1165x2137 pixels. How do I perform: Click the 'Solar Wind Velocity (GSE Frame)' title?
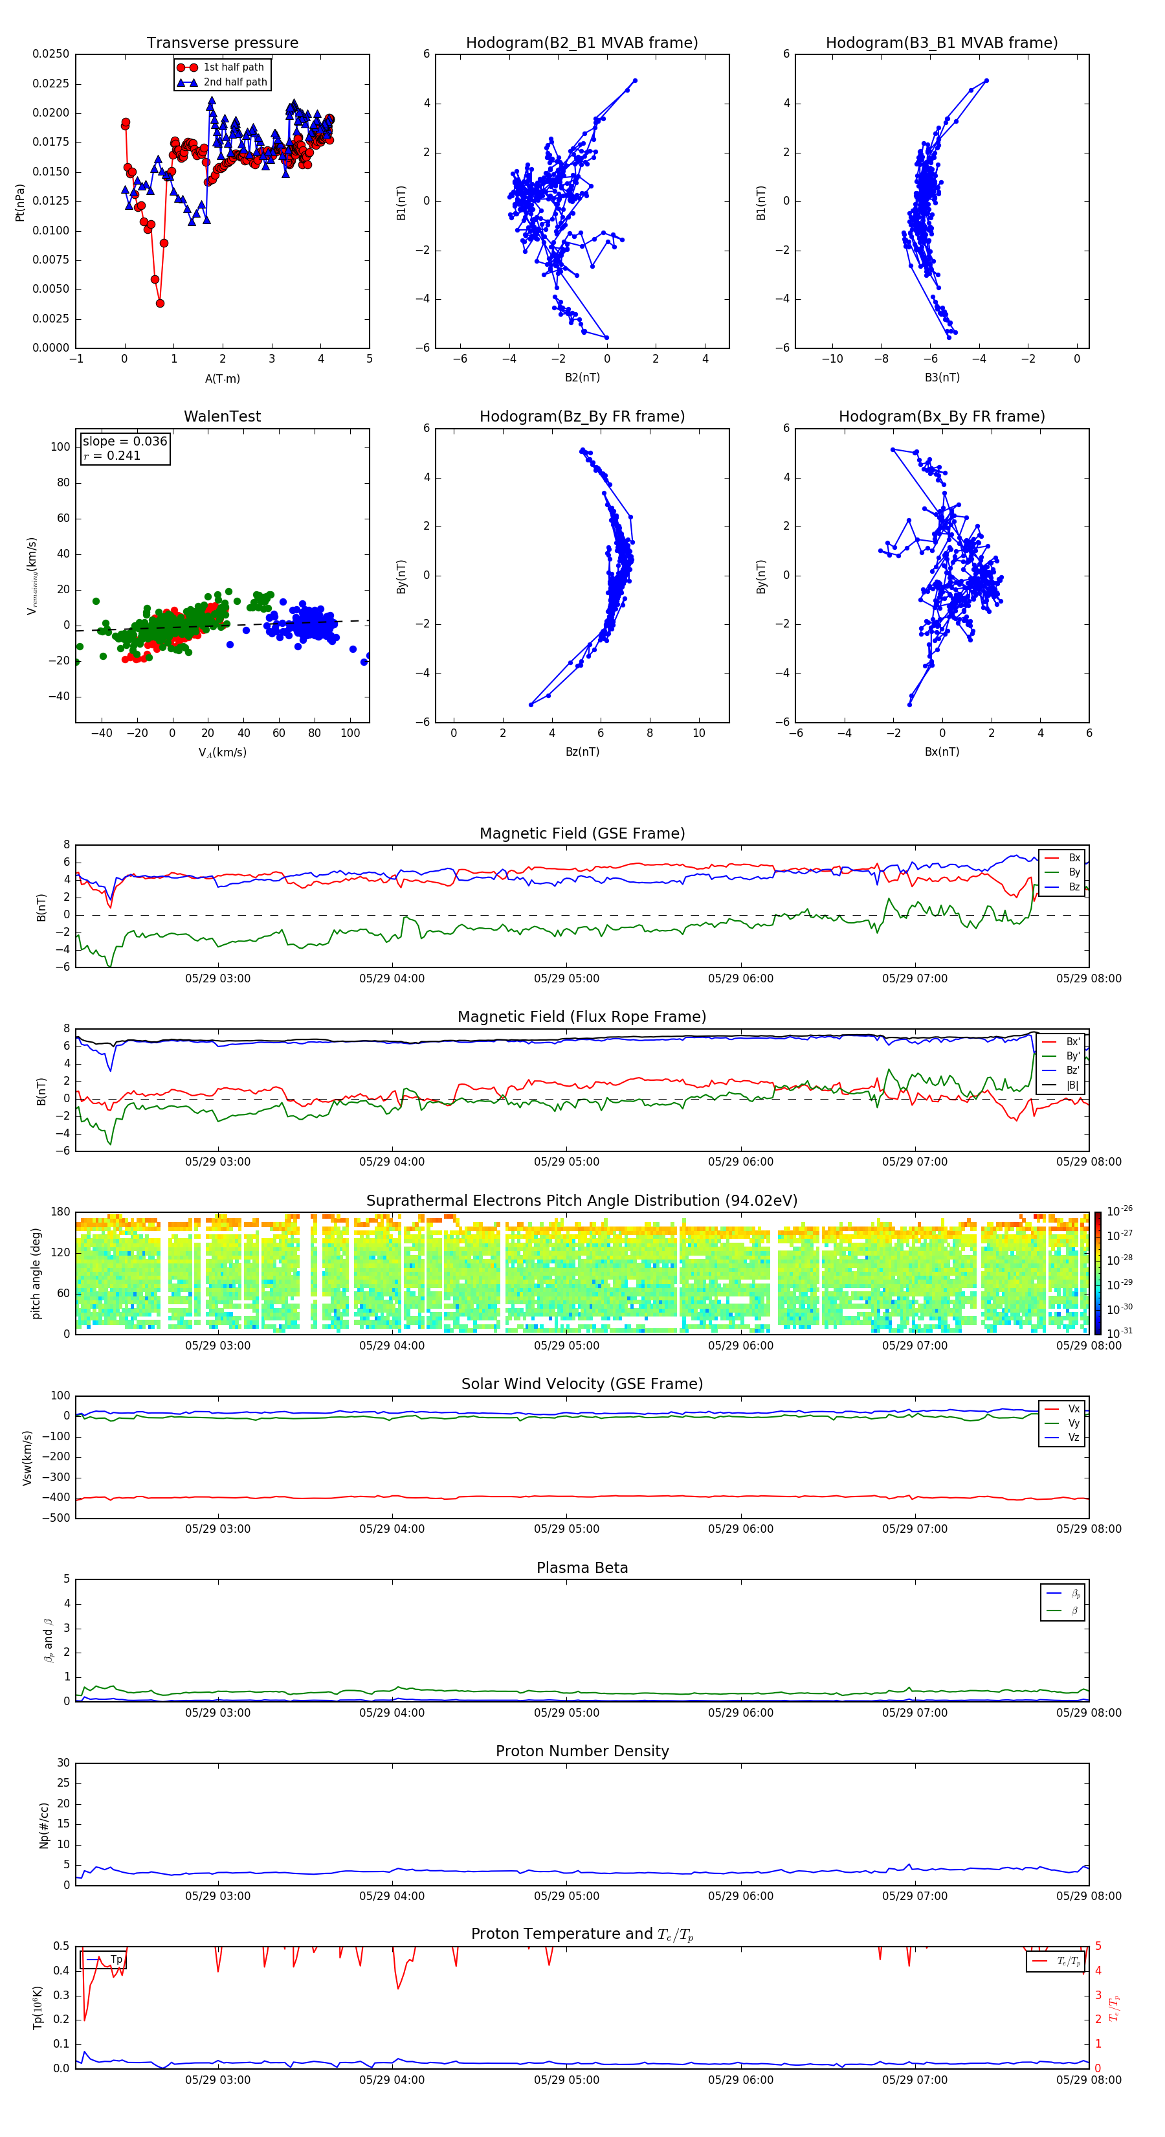(582, 1385)
